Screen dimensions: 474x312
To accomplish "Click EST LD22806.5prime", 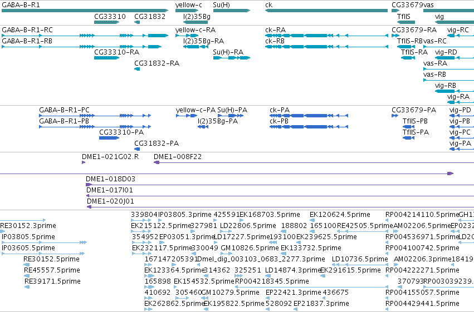I will (x=248, y=226).
